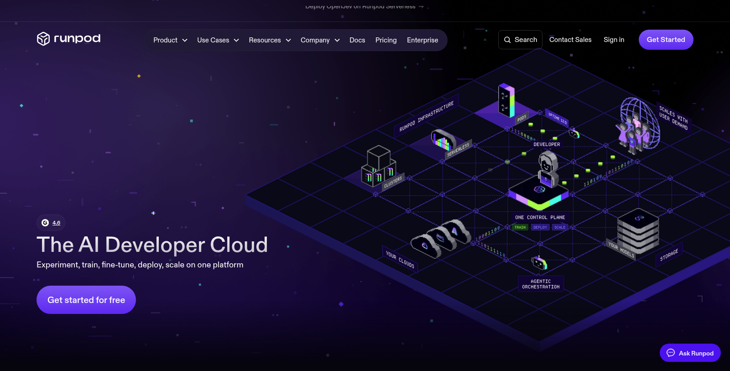
Task: Navigate to Enterprise
Action: click(422, 40)
